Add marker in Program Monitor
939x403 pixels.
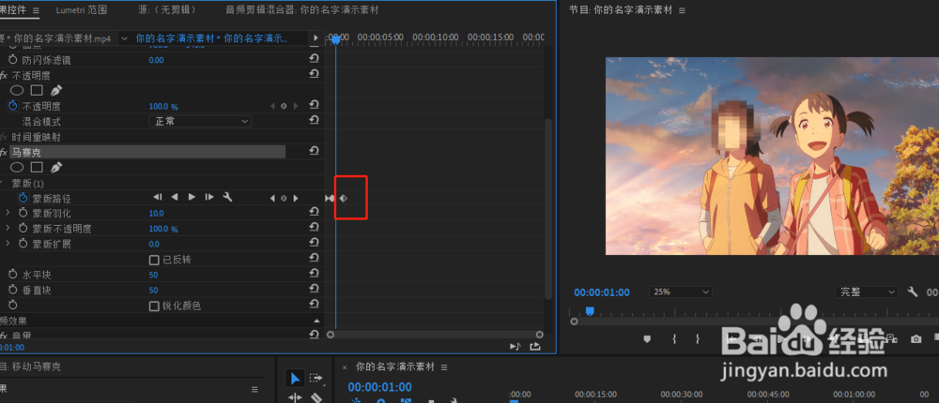pos(647,339)
